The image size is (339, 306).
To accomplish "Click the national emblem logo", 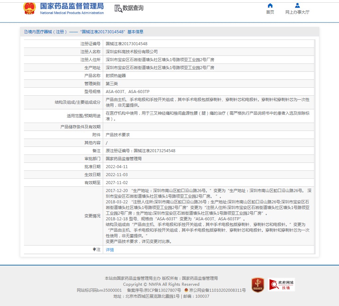I will pos(29,8).
